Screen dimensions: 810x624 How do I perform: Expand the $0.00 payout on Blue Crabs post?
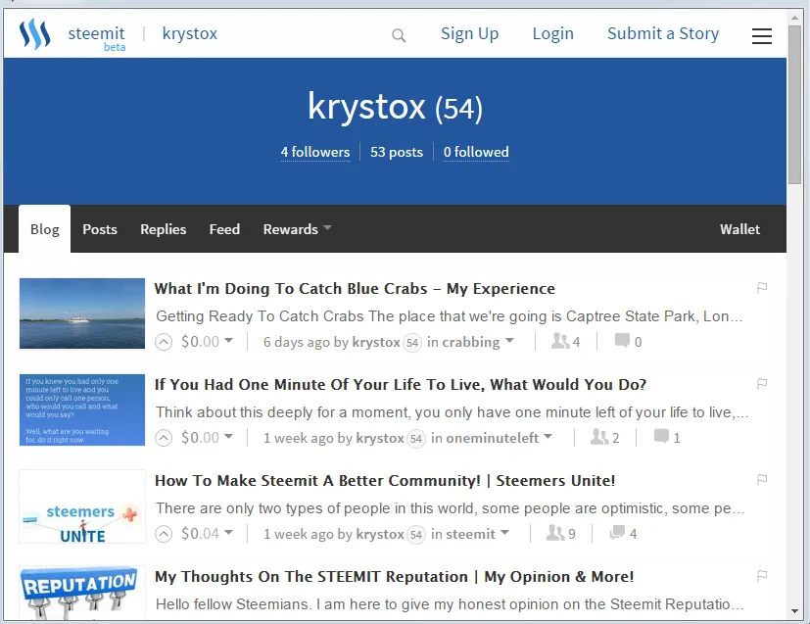coord(207,342)
